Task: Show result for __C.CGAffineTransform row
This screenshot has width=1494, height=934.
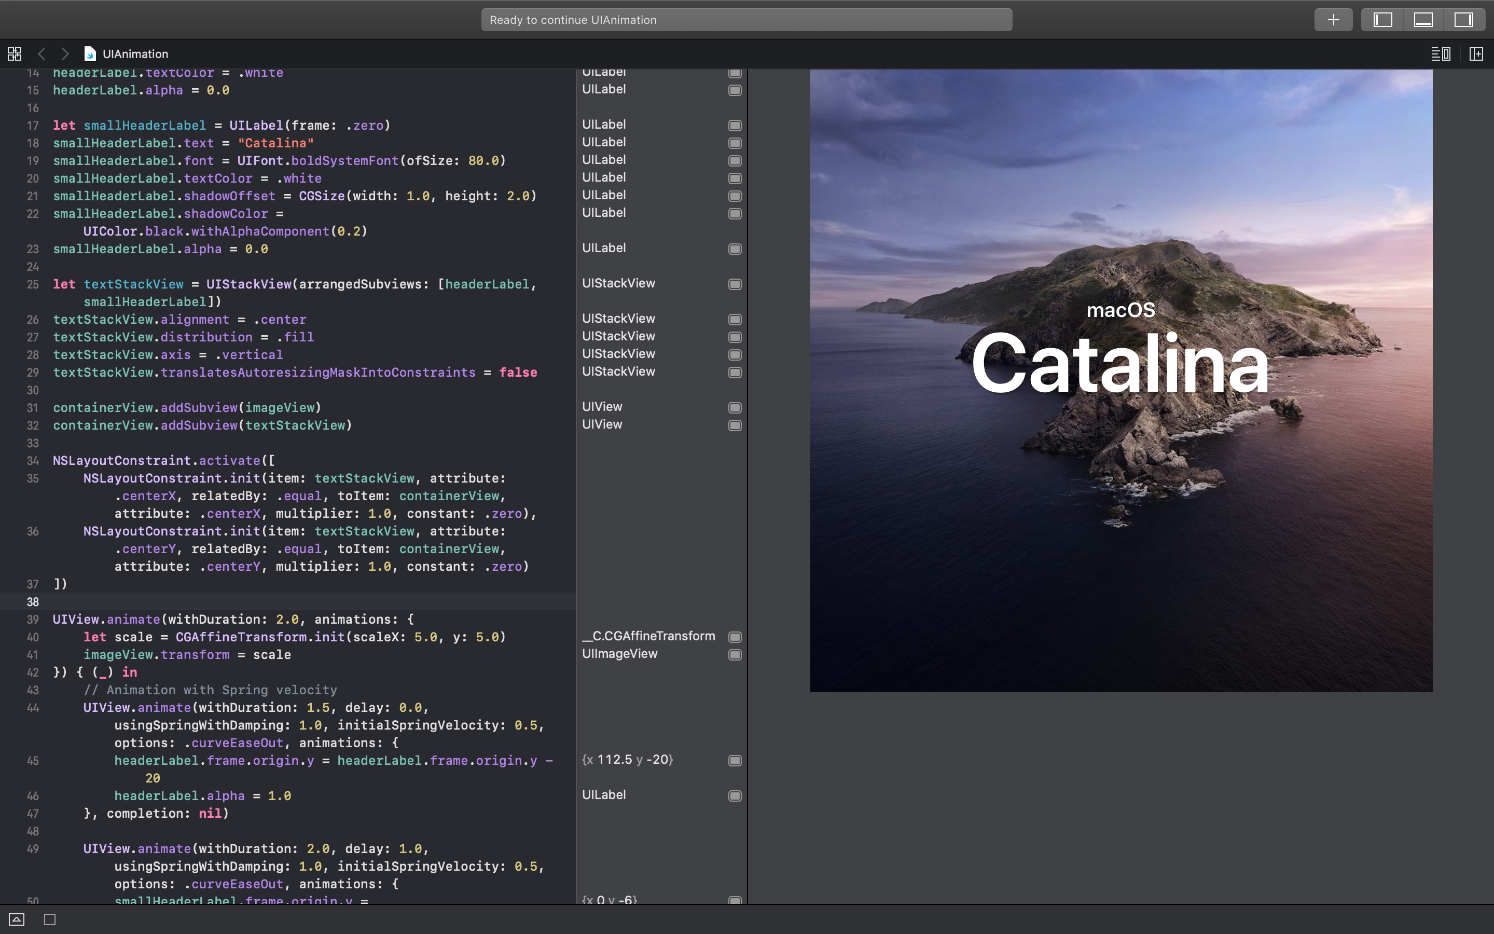Action: coord(735,637)
